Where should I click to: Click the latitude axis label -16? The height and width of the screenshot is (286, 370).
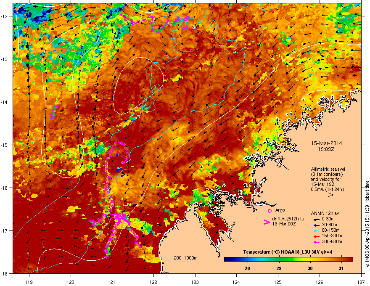(x=4, y=188)
